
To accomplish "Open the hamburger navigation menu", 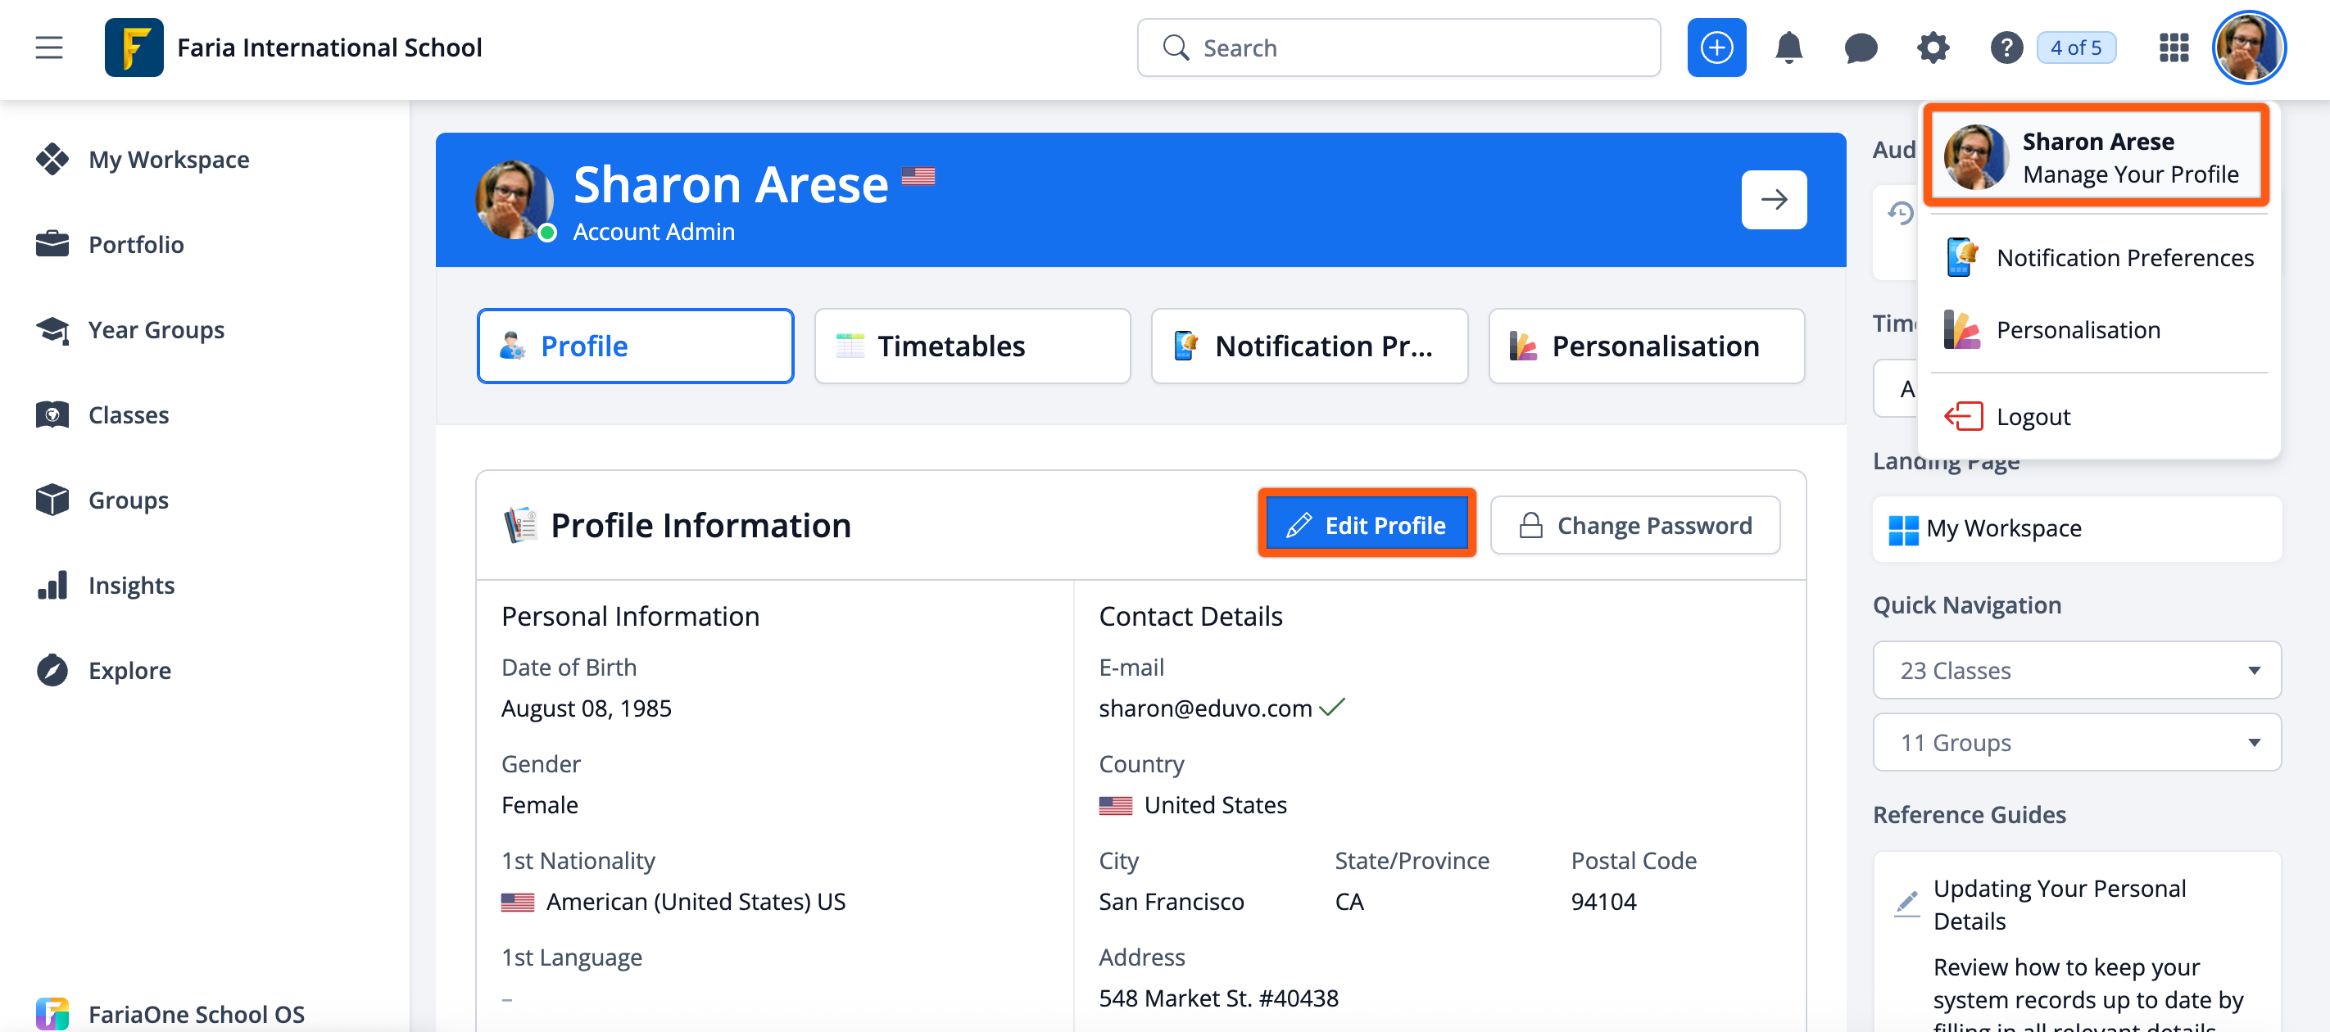I will [49, 47].
